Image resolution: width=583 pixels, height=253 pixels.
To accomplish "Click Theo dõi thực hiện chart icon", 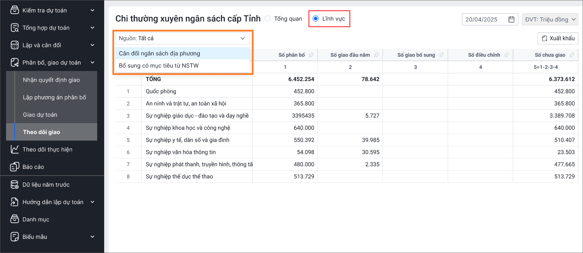I will coord(14,149).
